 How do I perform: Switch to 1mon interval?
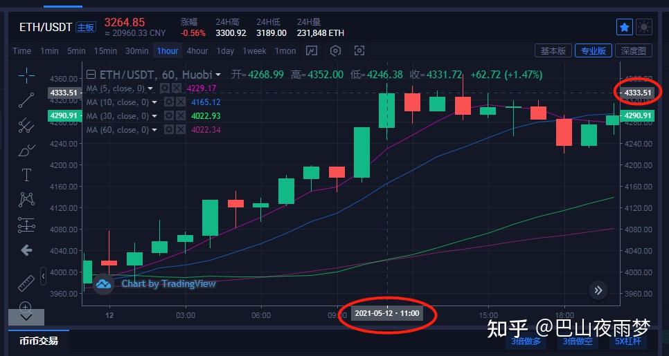(x=285, y=51)
